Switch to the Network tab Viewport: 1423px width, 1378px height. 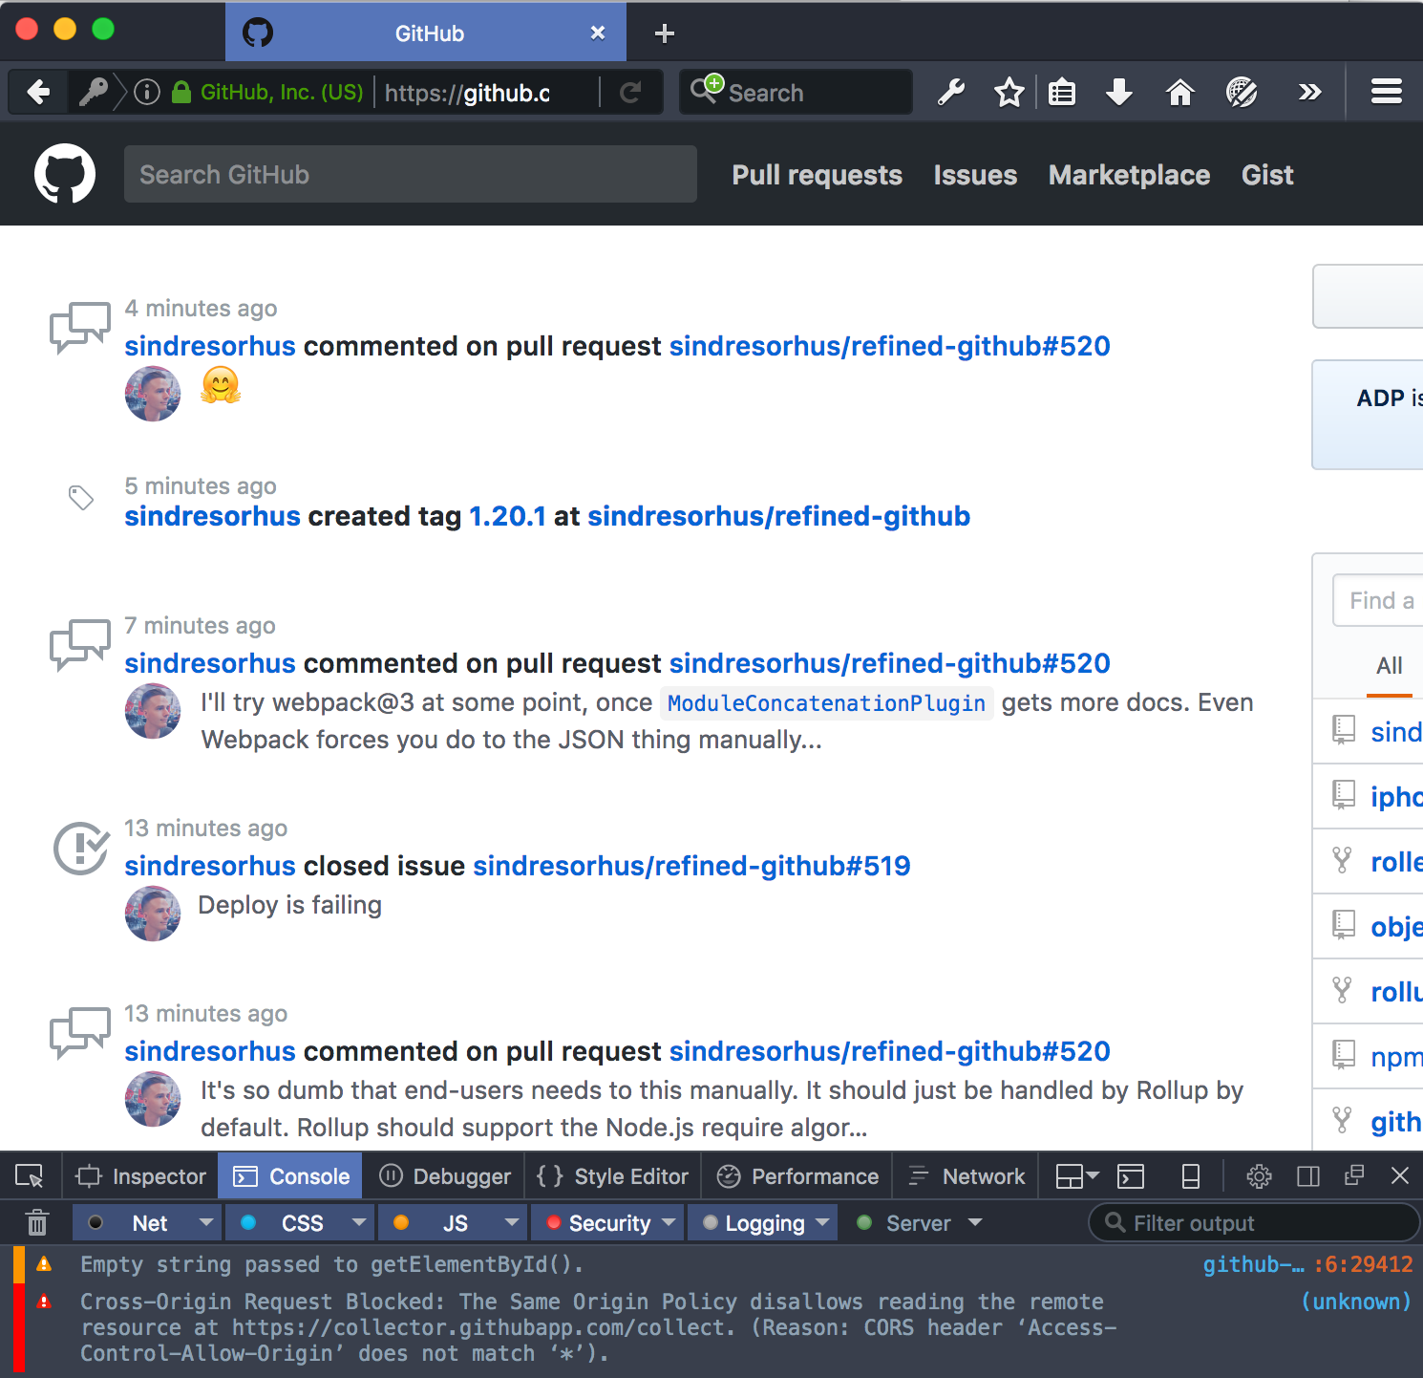pyautogui.click(x=966, y=1175)
